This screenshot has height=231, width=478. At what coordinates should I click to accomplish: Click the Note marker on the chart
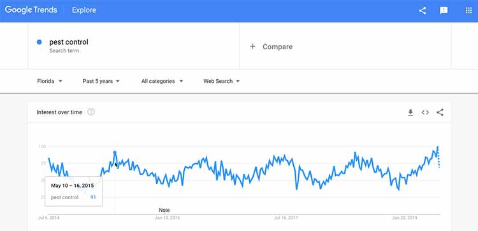pyautogui.click(x=164, y=210)
